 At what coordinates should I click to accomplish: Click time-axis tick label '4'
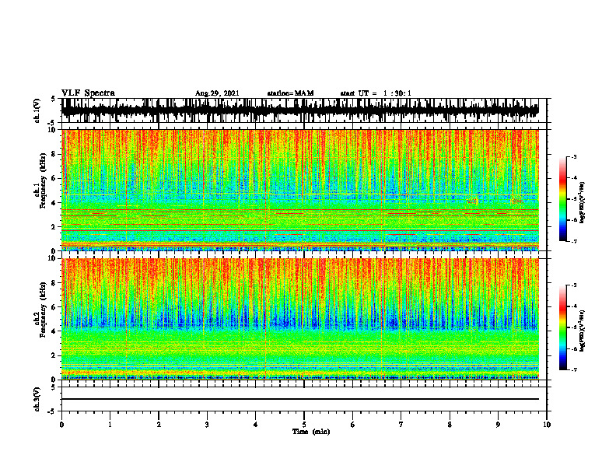click(255, 425)
